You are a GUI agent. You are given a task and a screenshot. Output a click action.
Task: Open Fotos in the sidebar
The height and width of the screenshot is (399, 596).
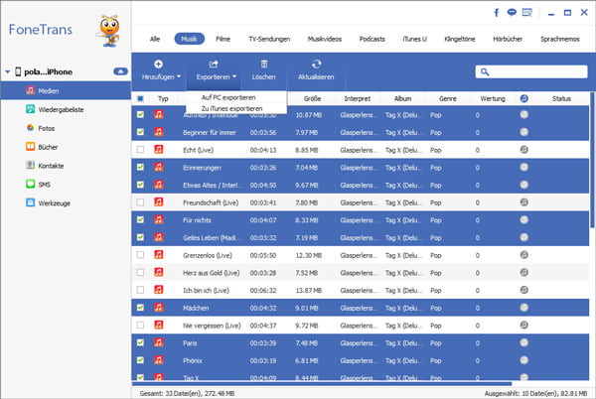[x=46, y=128]
